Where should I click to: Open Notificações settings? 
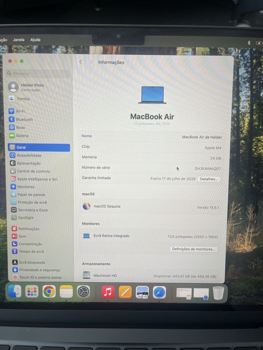tap(26, 228)
